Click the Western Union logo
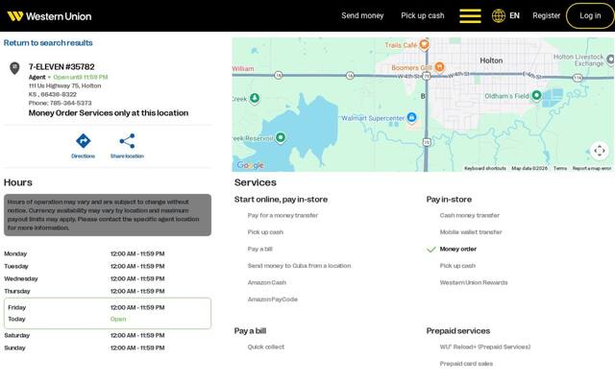 49,16
